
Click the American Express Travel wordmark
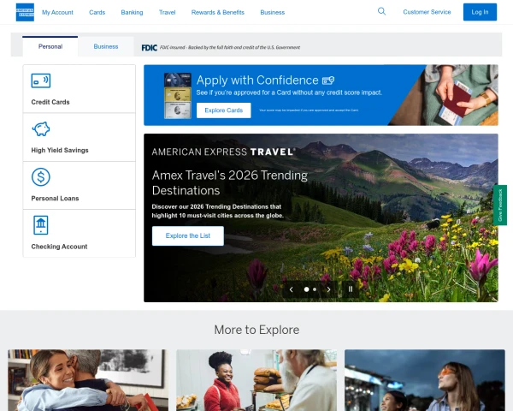click(x=223, y=152)
